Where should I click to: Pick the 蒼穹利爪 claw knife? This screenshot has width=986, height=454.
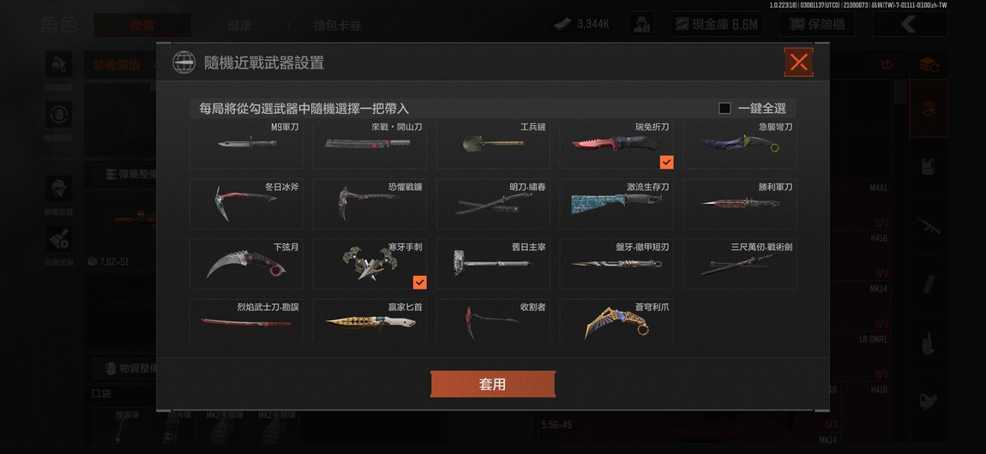coord(616,320)
